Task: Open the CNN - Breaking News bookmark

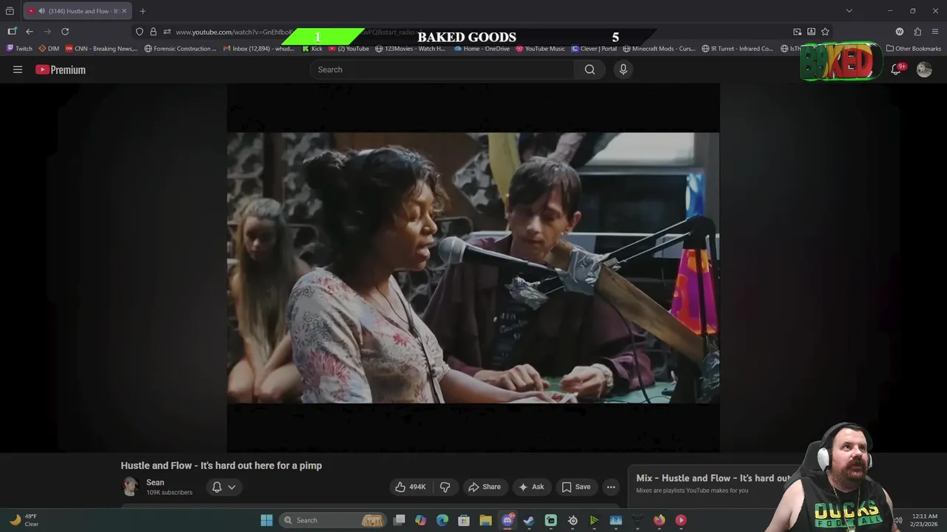Action: click(x=101, y=49)
